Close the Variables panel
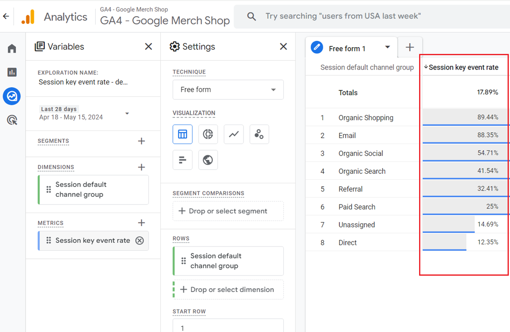This screenshot has width=510, height=332. [148, 47]
